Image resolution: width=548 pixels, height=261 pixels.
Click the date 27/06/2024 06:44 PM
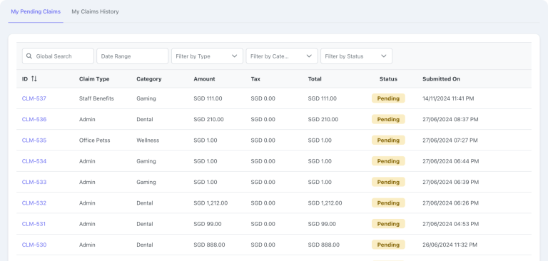[451, 161]
